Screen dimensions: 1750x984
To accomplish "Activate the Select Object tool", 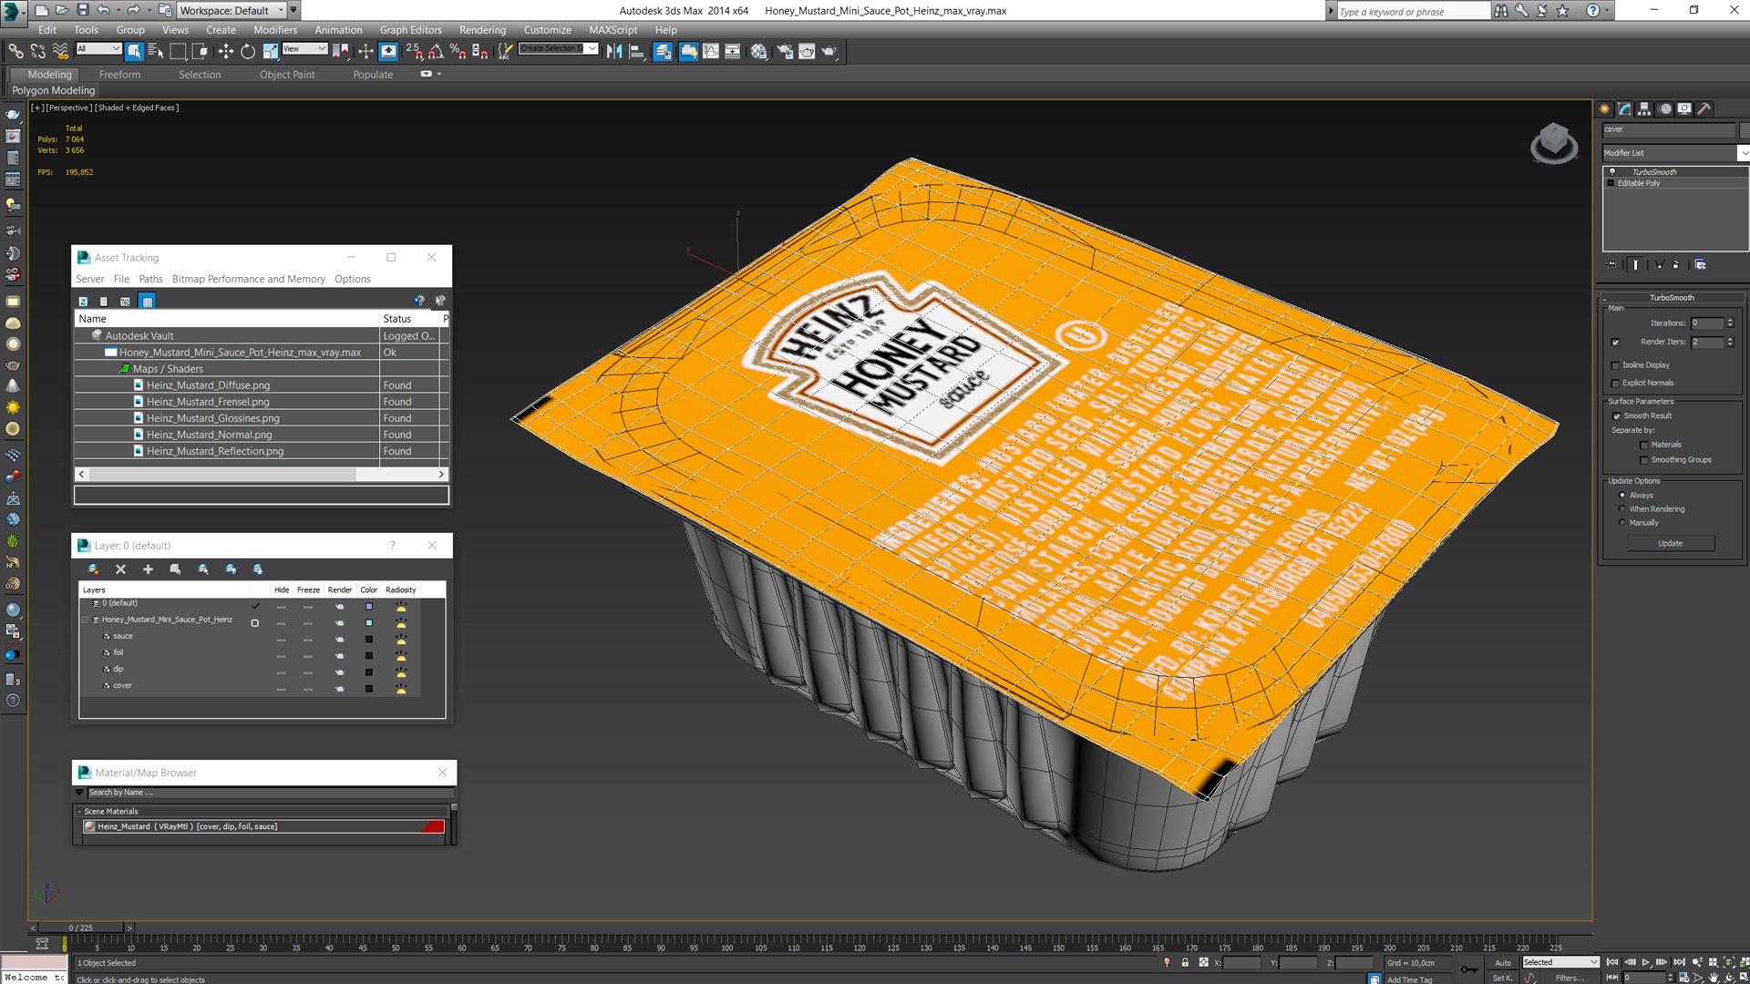I will [134, 51].
